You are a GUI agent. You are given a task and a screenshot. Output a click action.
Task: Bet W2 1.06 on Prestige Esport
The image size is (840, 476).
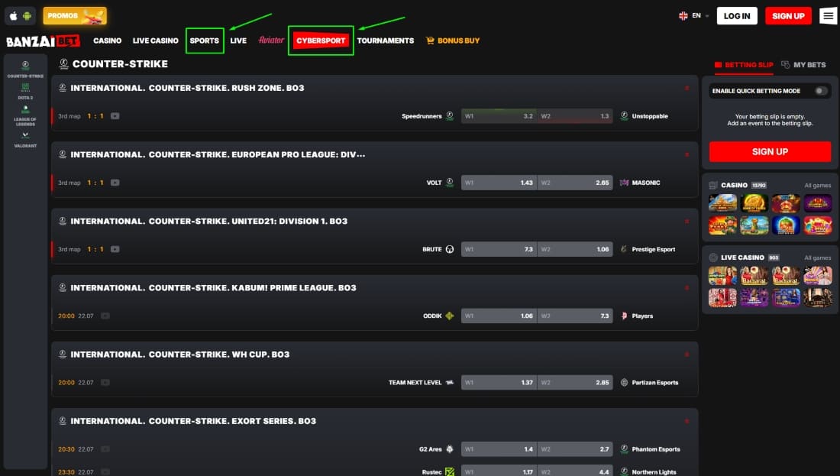point(575,249)
